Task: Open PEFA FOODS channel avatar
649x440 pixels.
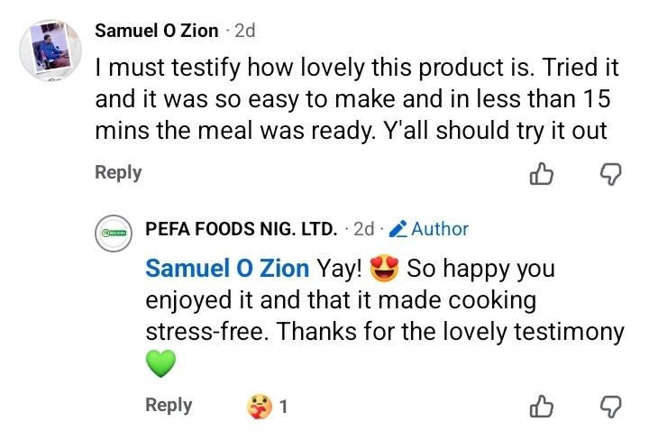Action: pyautogui.click(x=114, y=234)
